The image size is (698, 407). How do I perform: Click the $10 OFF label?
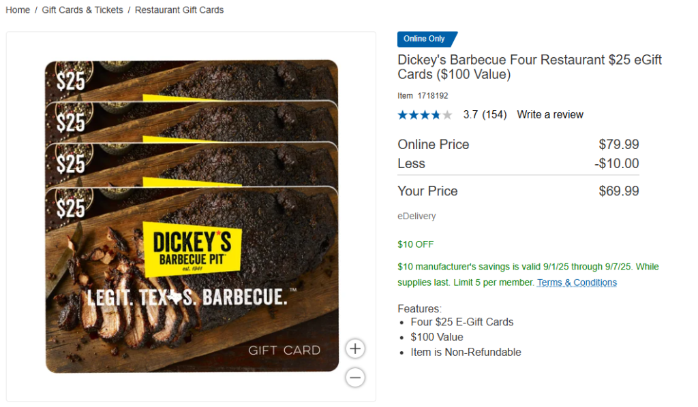(x=415, y=244)
